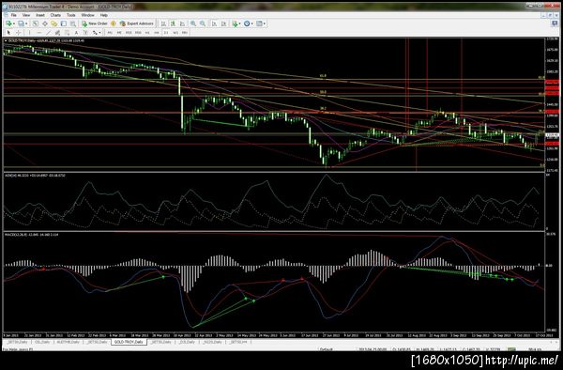This screenshot has height=370, width=563.
Task: Switch to H4 timeframe
Action: click(157, 33)
